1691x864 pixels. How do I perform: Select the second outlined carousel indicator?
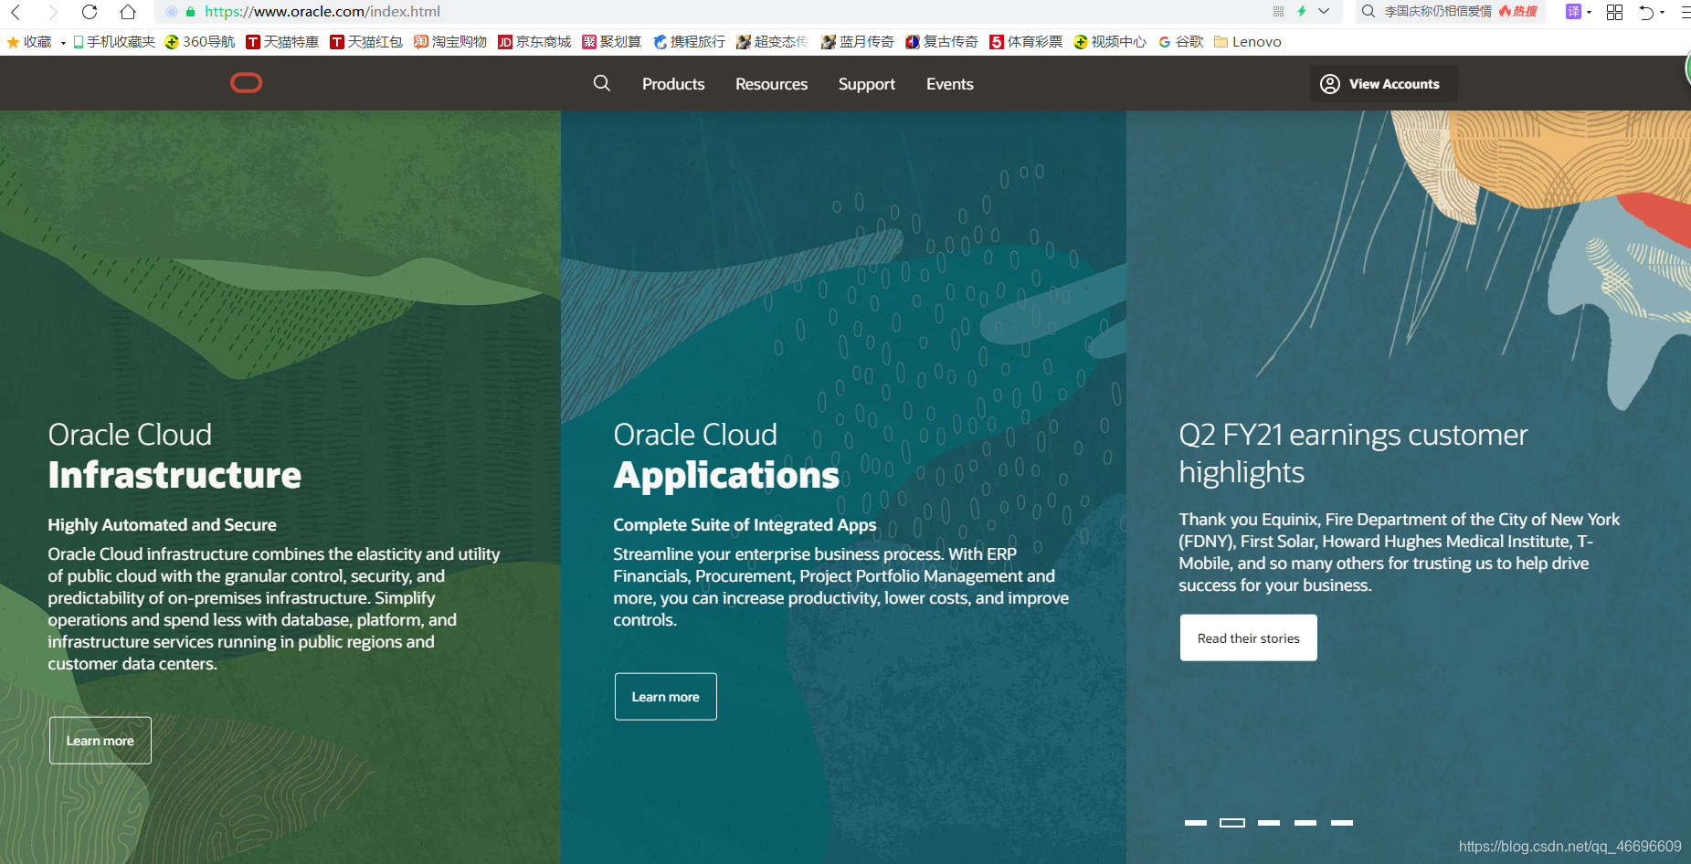[x=1232, y=823]
